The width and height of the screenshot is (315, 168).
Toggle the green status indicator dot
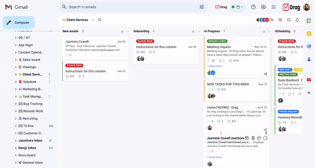(233, 7)
